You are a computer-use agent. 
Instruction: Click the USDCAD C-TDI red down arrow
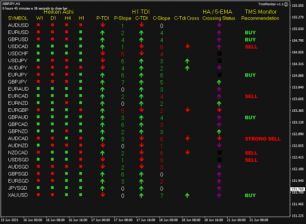[x=141, y=46]
